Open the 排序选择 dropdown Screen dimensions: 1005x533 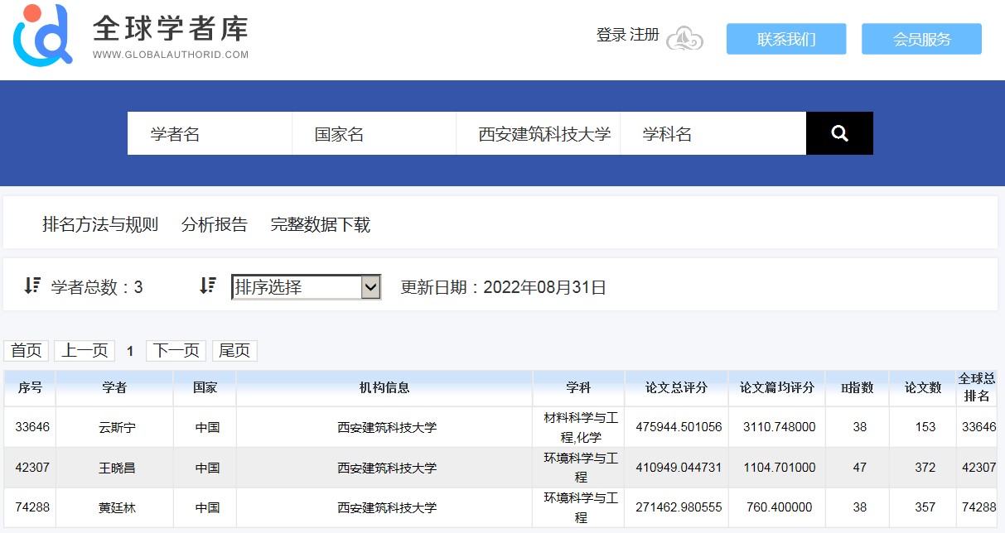(x=306, y=287)
